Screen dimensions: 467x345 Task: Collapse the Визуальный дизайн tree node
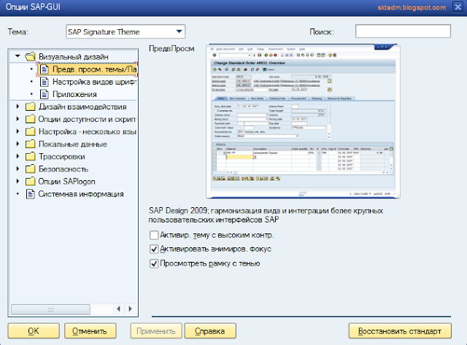tap(18, 56)
